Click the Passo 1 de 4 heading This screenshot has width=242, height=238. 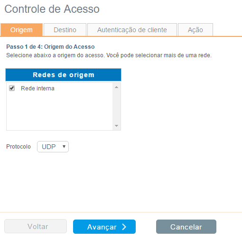(x=50, y=47)
